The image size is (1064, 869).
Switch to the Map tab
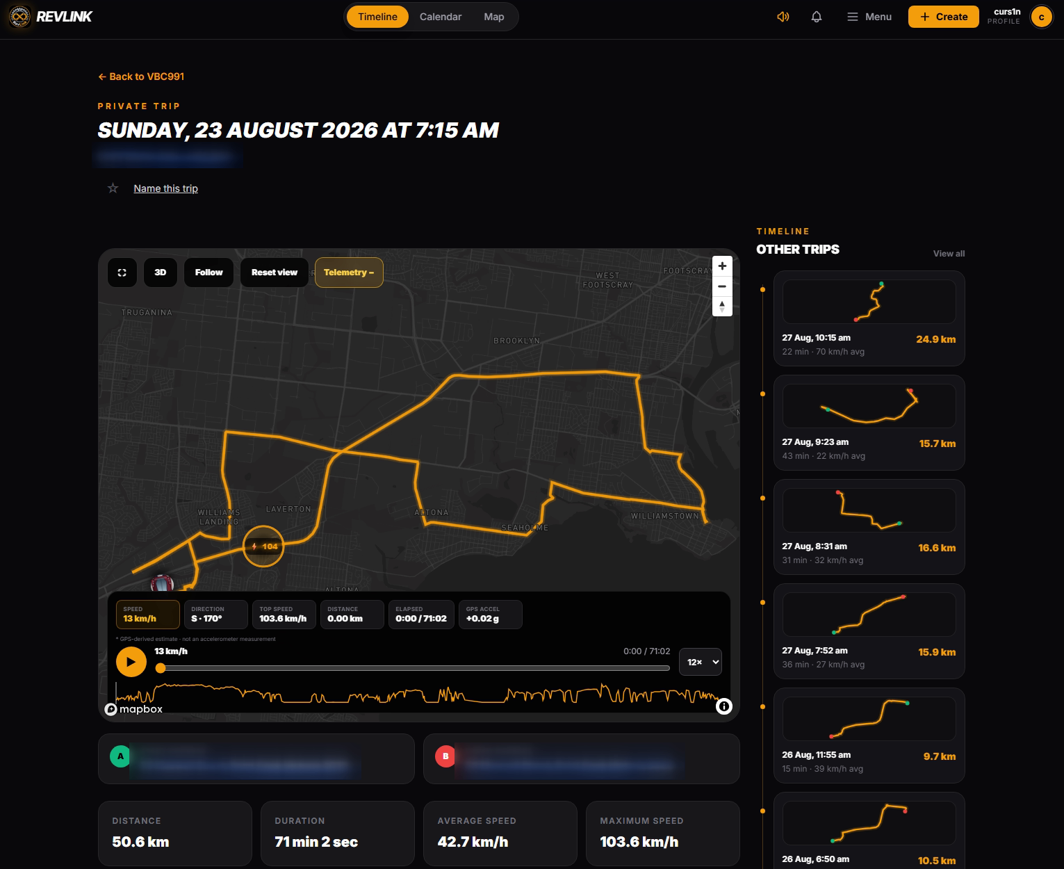(494, 17)
